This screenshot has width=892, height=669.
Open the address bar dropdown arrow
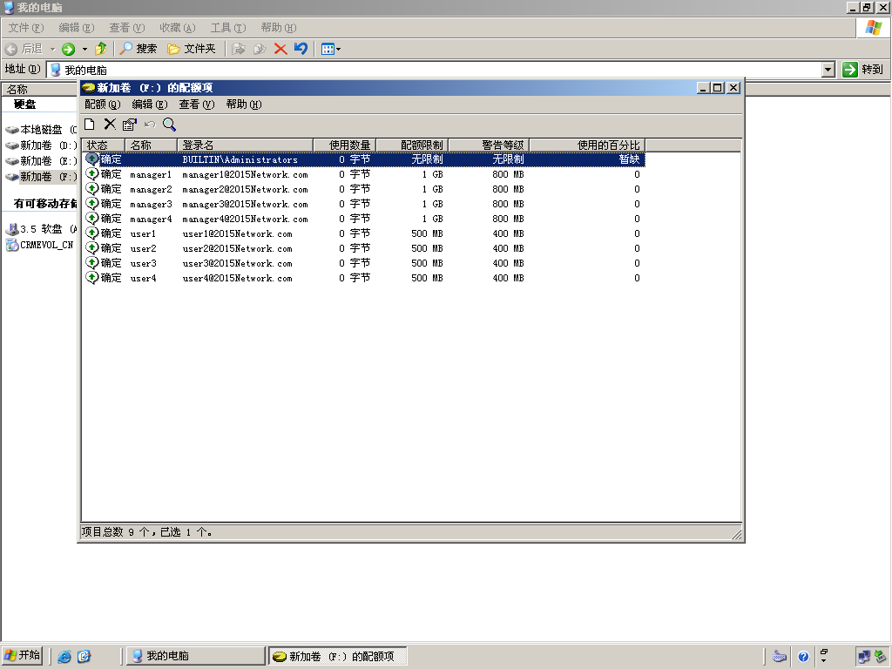coord(828,70)
